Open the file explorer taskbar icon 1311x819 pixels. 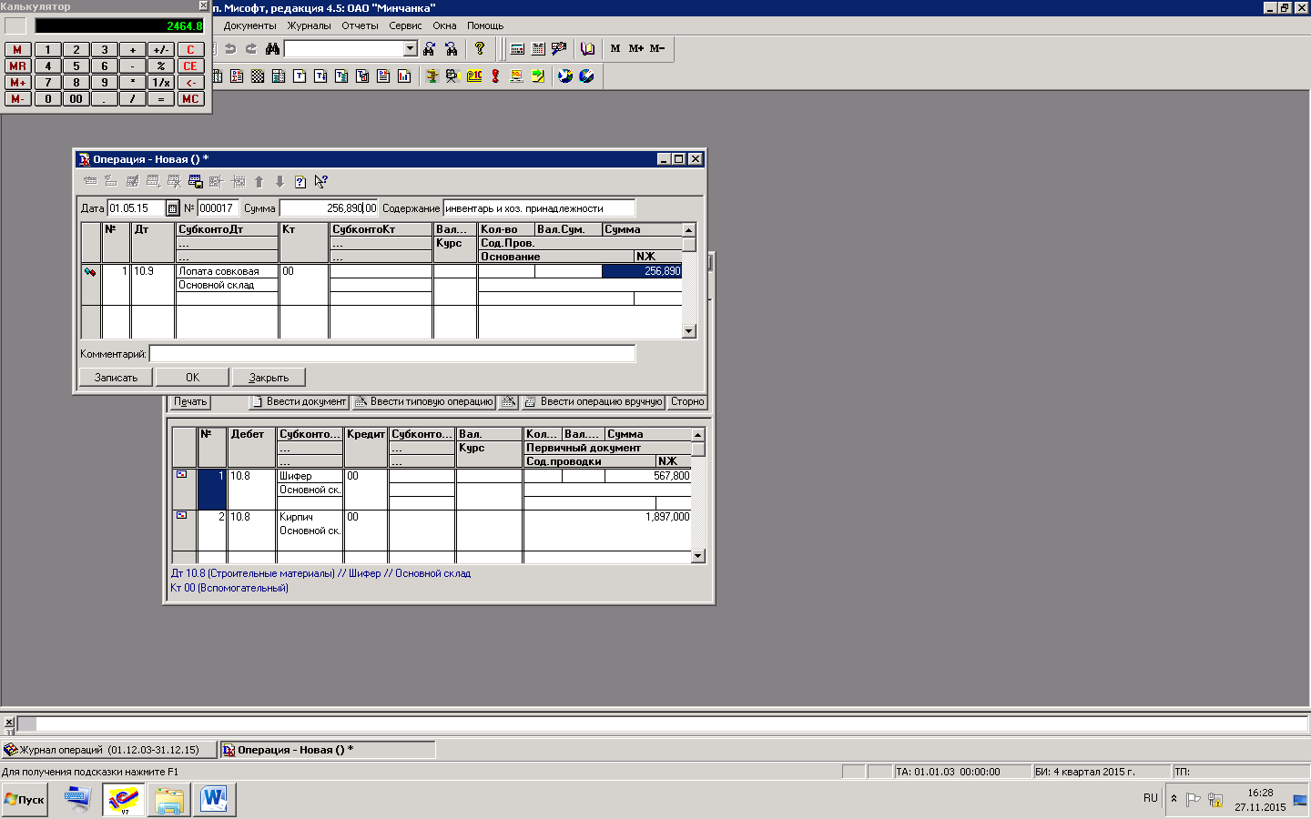(x=168, y=800)
